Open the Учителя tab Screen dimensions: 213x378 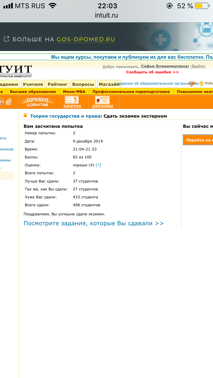coord(33,84)
